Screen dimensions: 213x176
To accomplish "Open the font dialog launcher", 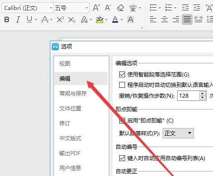I will click(141, 27).
